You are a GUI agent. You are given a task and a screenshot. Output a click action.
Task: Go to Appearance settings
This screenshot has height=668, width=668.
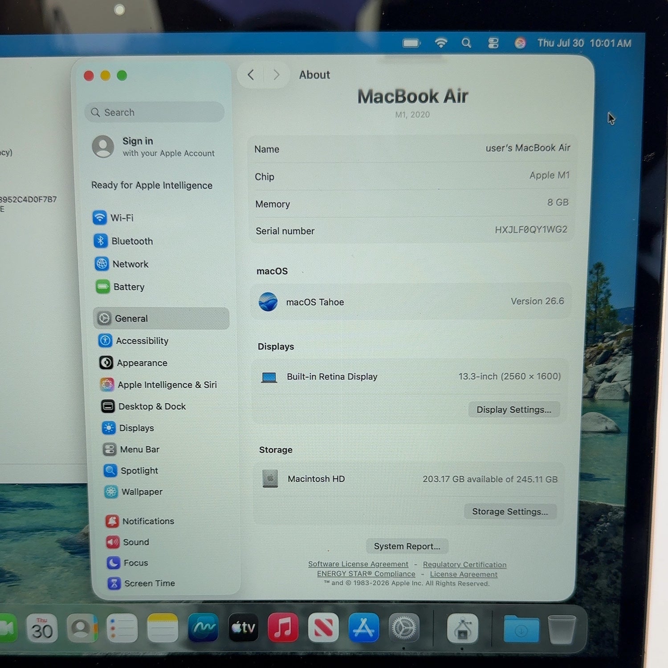pyautogui.click(x=134, y=363)
